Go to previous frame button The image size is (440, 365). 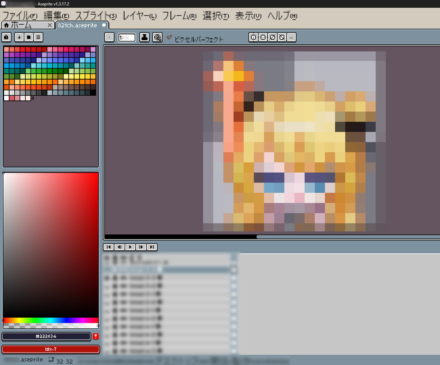point(119,247)
